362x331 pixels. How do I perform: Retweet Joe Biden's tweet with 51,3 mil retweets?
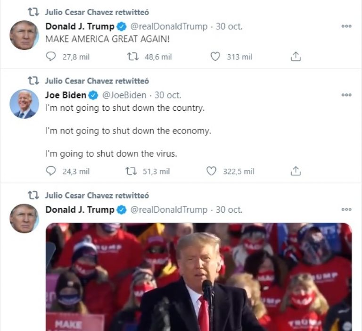[x=131, y=171]
